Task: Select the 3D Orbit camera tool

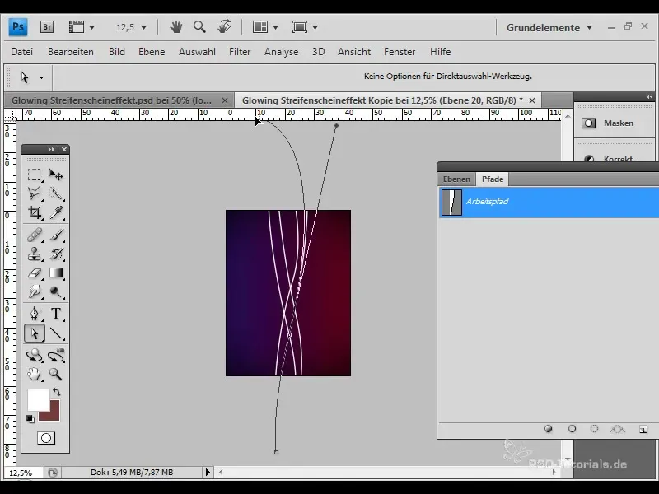Action: tap(55, 356)
